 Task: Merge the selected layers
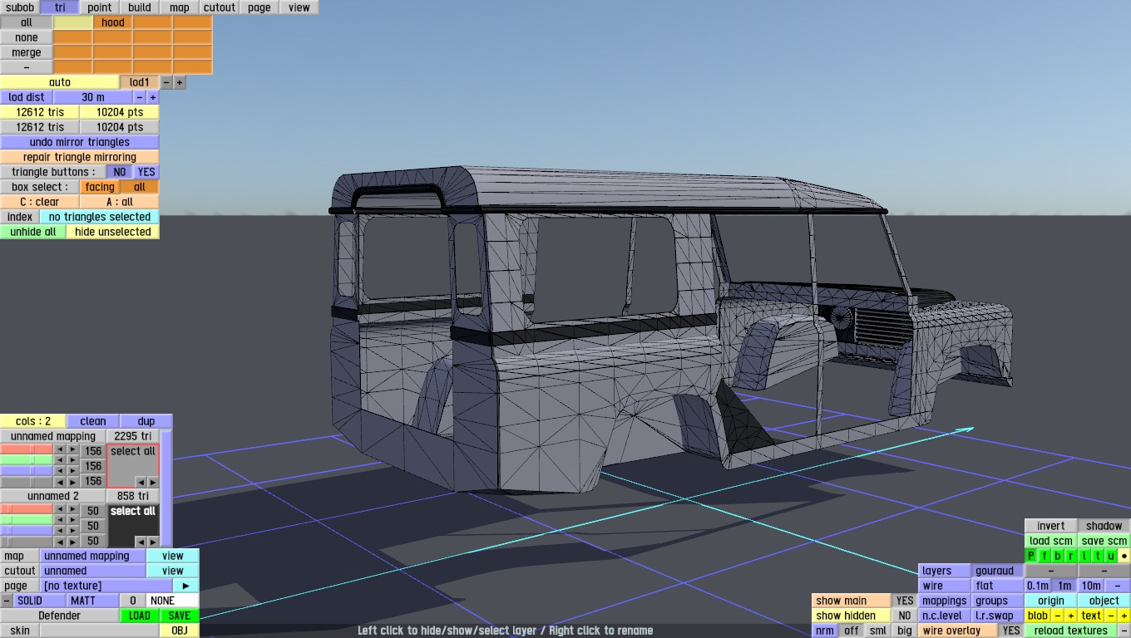[x=27, y=52]
